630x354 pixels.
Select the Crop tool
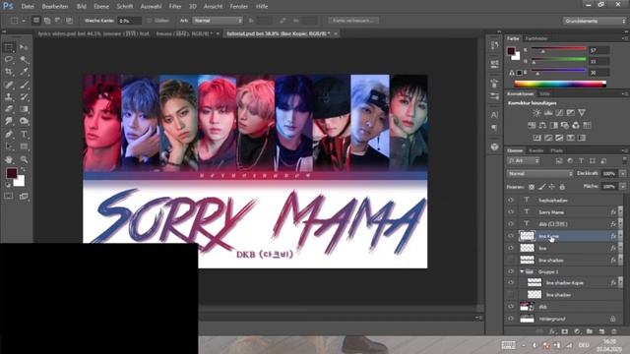[x=9, y=72]
